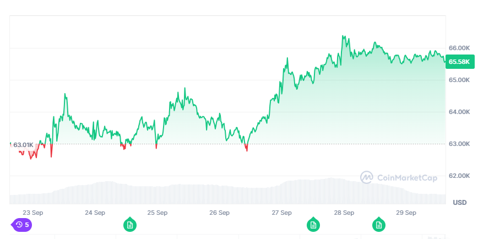Select the 29 Sep date label

coord(406,212)
